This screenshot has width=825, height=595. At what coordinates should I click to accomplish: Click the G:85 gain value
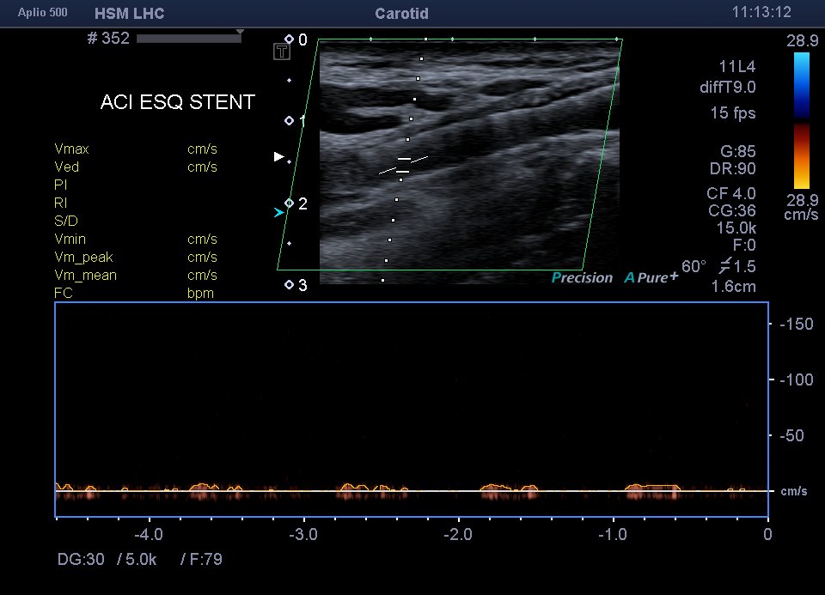point(737,152)
